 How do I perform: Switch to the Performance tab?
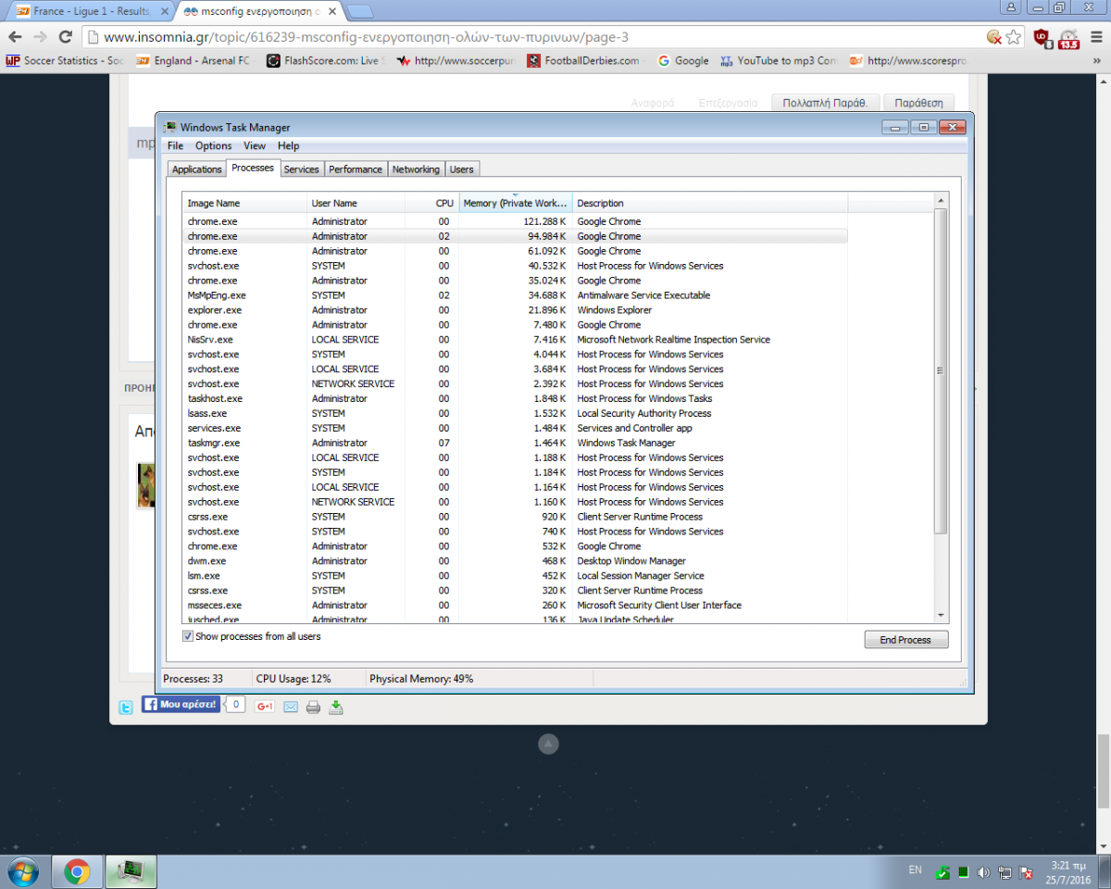(356, 169)
